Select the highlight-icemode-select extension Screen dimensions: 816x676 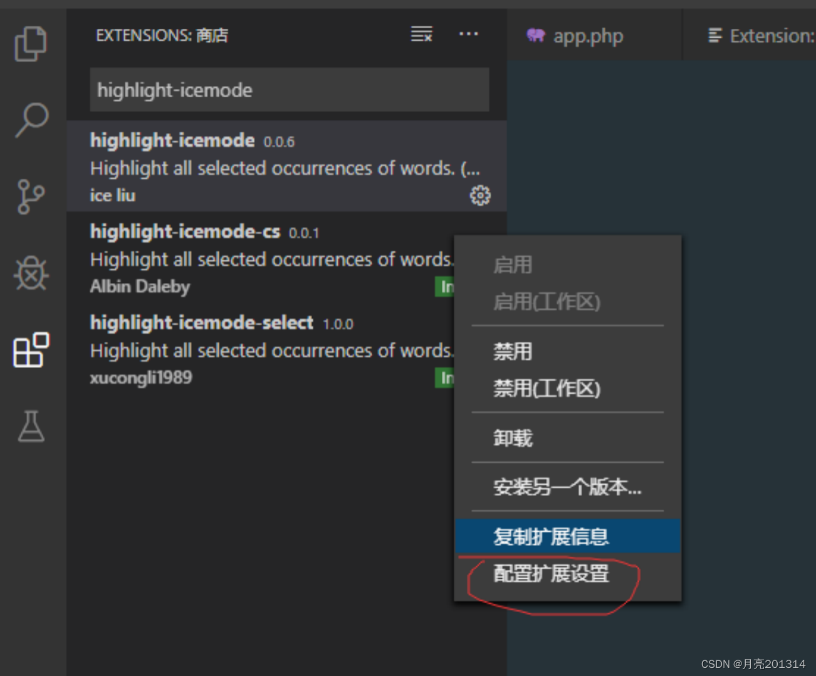pyautogui.click(x=261, y=349)
